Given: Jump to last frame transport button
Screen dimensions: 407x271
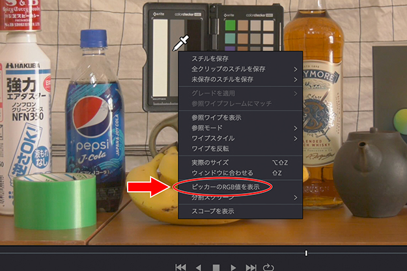Looking at the screenshot, I should 251,267.
